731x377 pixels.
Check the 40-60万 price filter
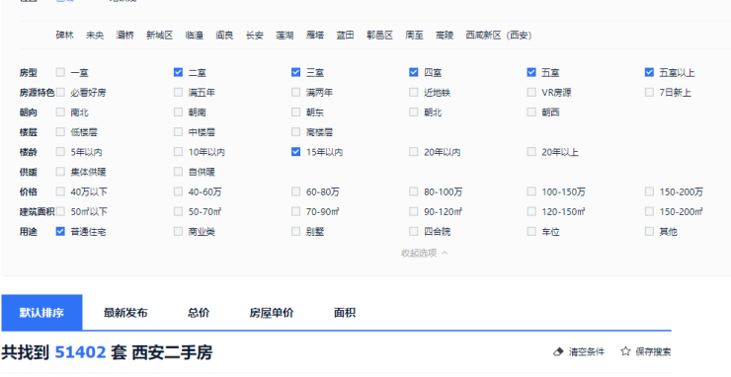[178, 191]
